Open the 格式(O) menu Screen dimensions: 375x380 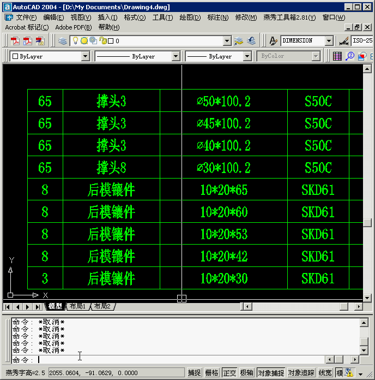click(135, 17)
